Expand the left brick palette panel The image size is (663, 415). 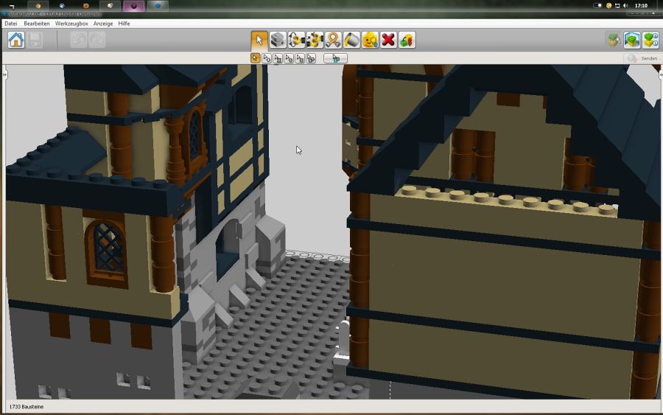coord(4,75)
